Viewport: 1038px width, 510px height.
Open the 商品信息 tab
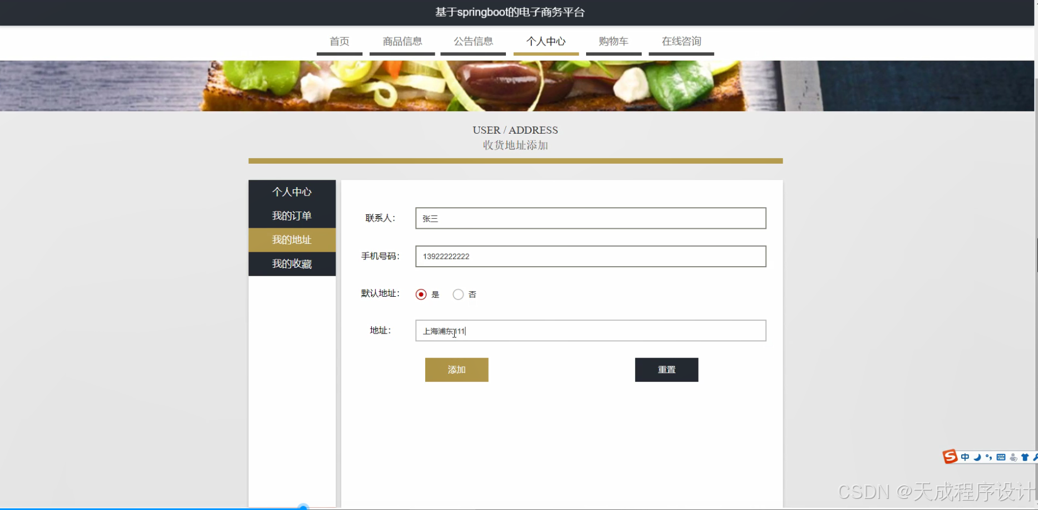coord(402,41)
